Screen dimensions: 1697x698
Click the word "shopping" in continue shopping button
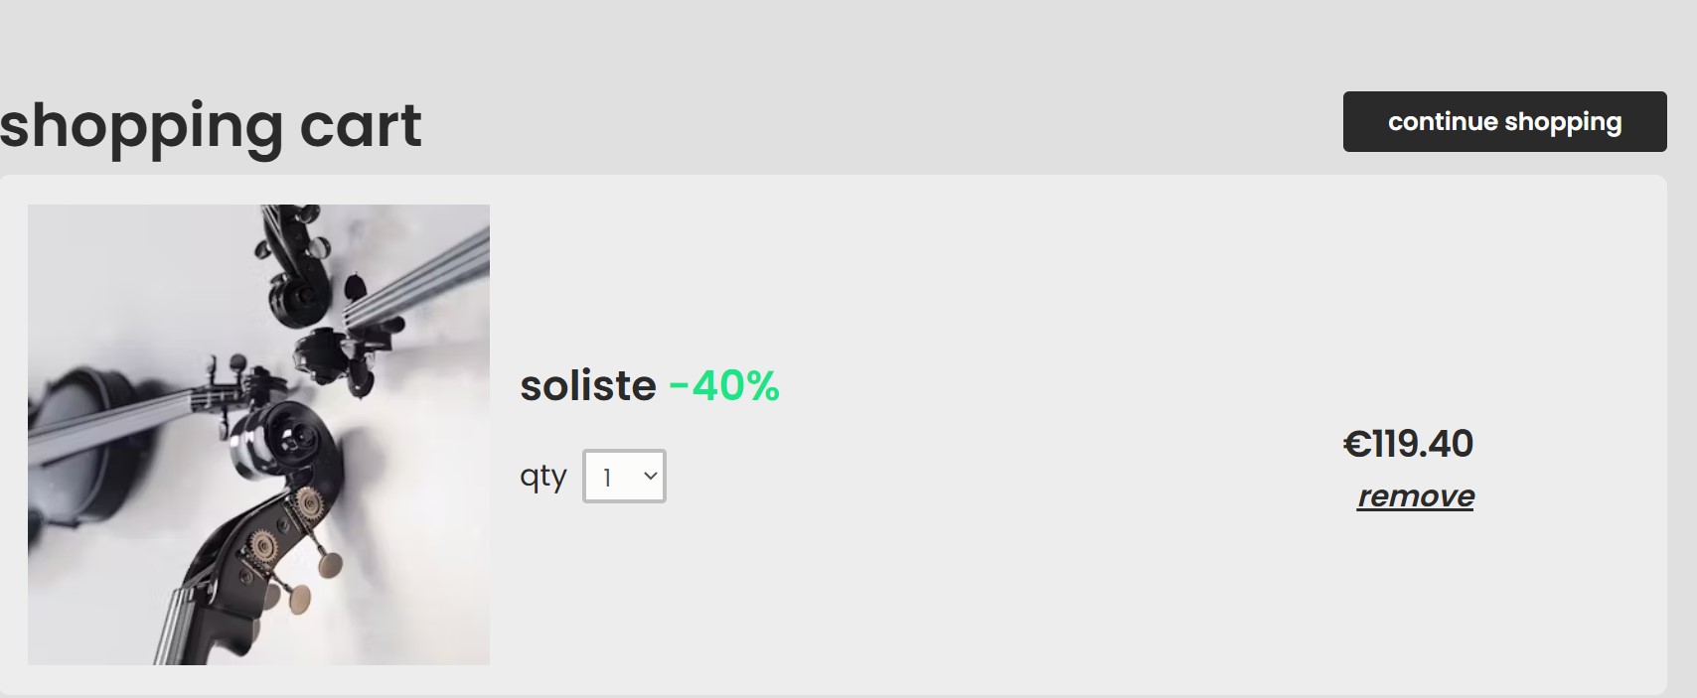point(1563,122)
